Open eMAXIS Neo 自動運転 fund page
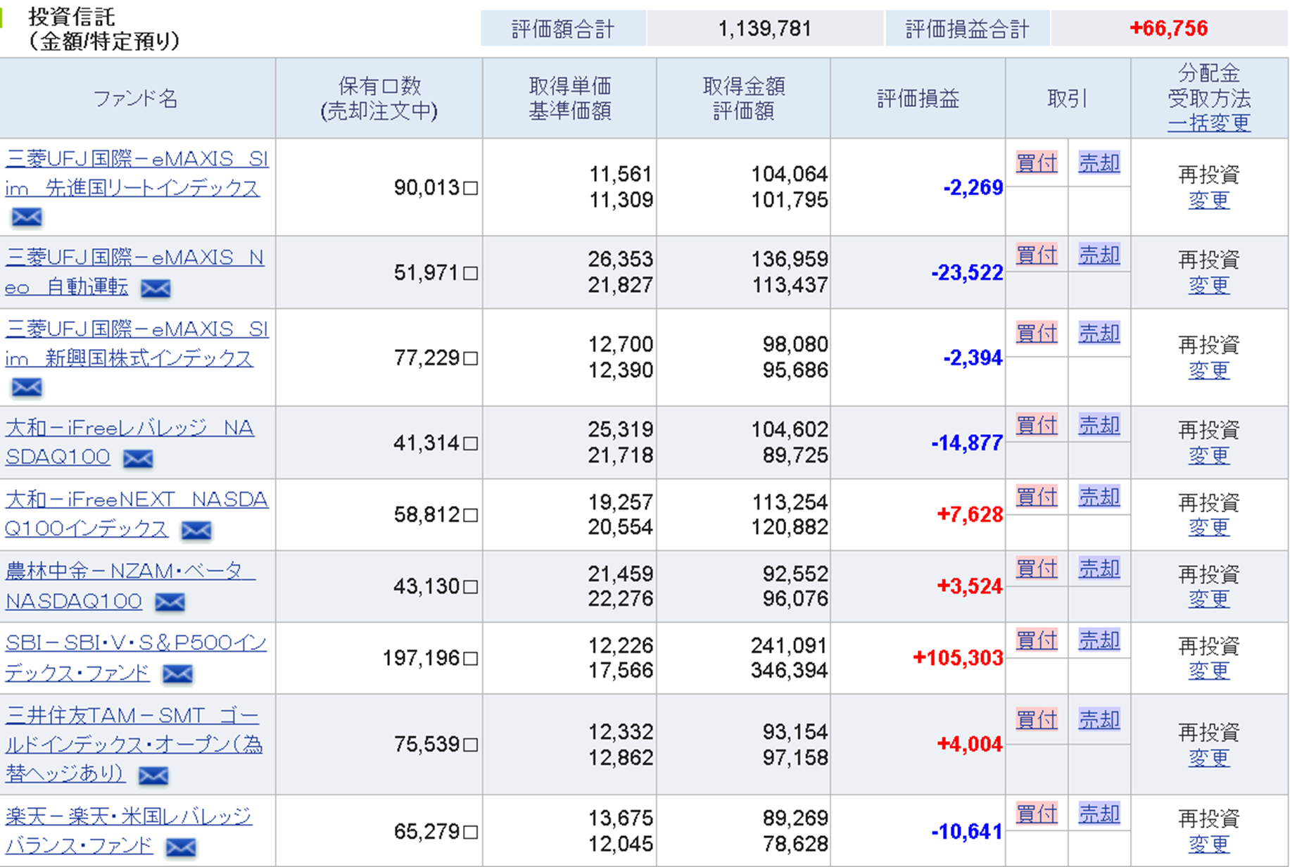 tap(134, 258)
